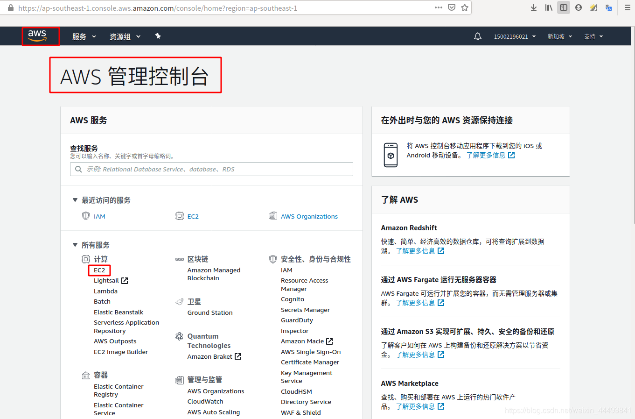Click the blockchain category icon
This screenshot has height=419, width=635.
[180, 259]
